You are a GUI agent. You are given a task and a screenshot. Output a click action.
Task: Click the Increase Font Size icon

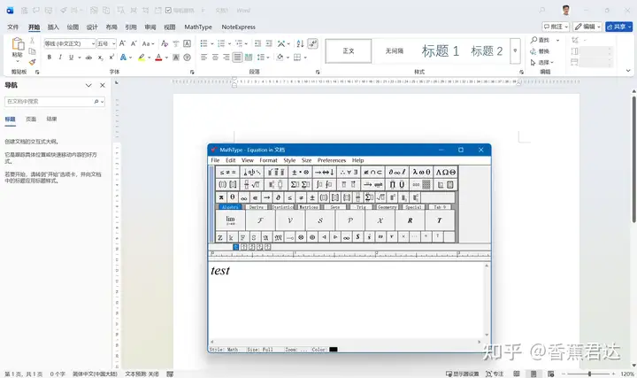pyautogui.click(x=122, y=43)
